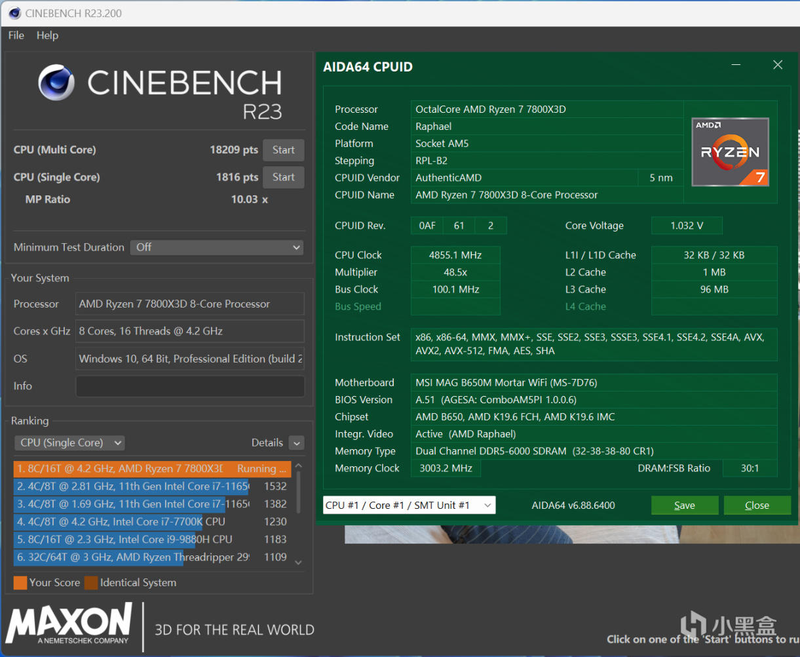Viewport: 800px width, 657px height.
Task: Click the CPU Clock value 4855.1 MHz
Action: [455, 255]
